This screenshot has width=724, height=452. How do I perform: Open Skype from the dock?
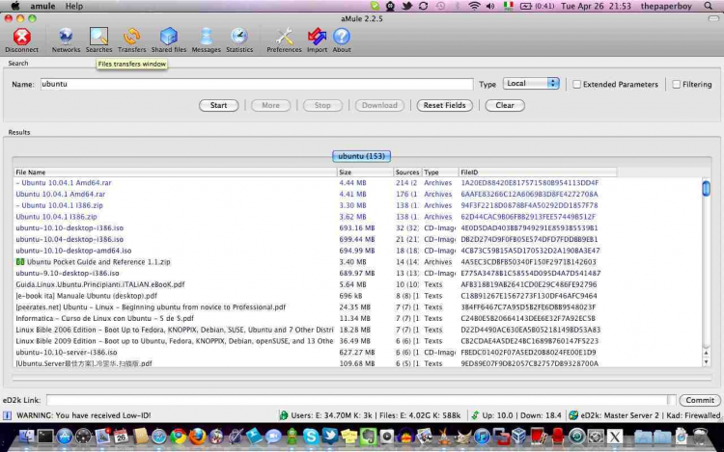(311, 436)
